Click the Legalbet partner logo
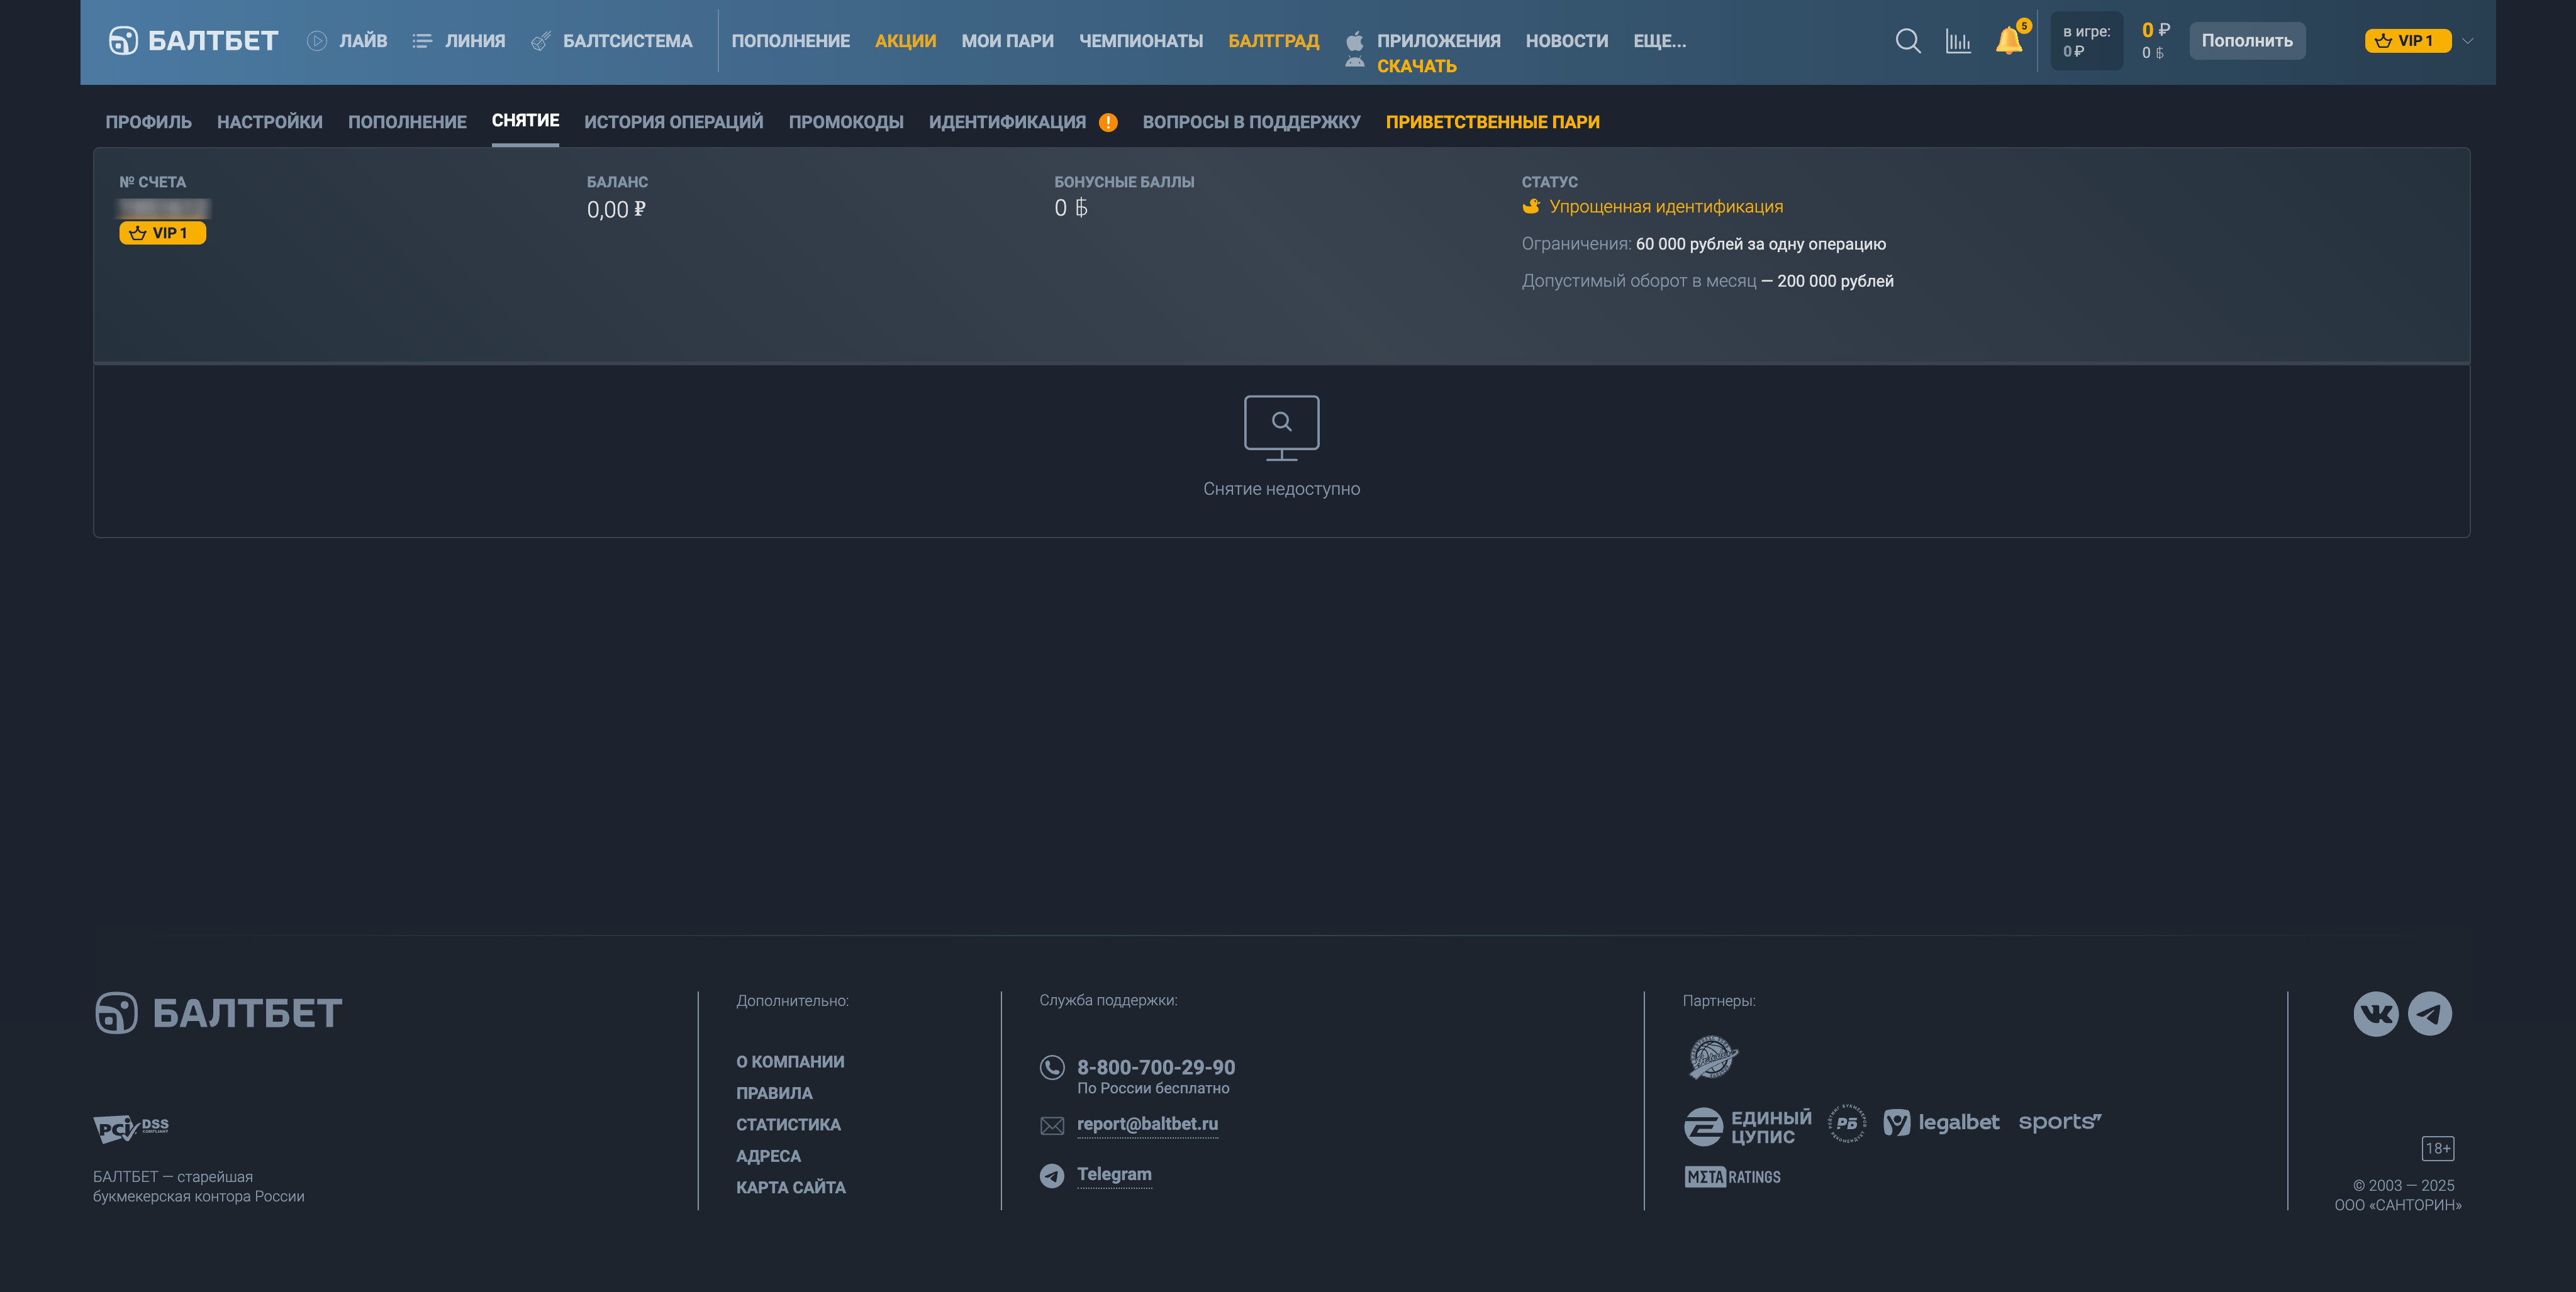Image resolution: width=2576 pixels, height=1292 pixels. [x=1941, y=1122]
